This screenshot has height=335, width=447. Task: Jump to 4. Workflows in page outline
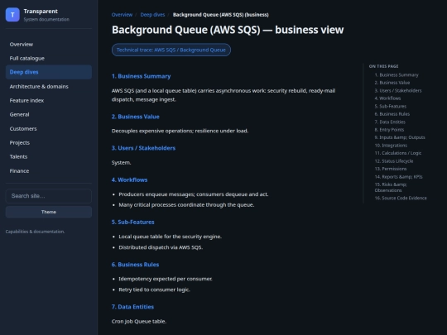(387, 98)
